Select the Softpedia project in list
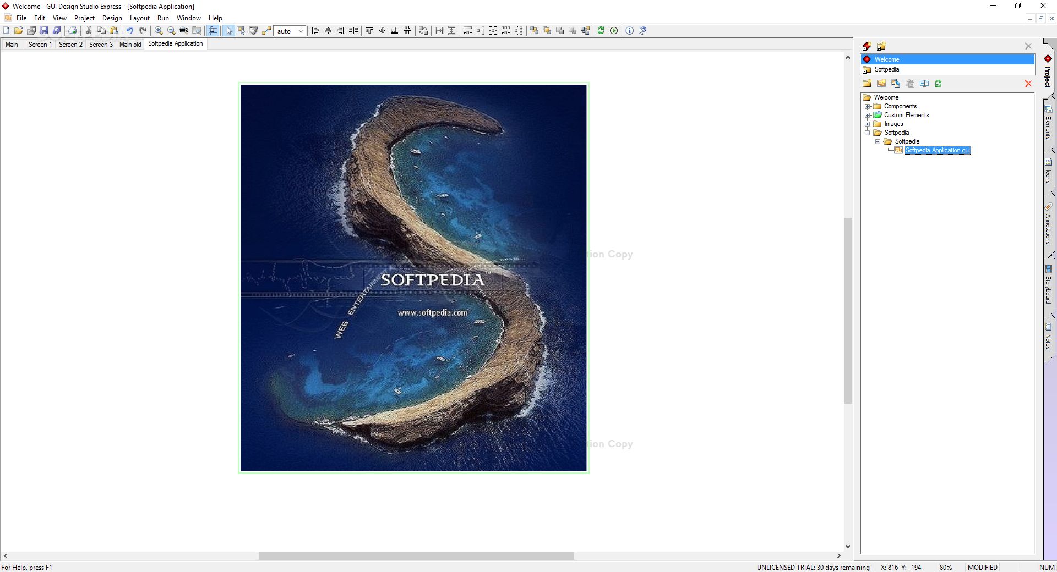Screen dimensions: 1057x572 point(947,69)
